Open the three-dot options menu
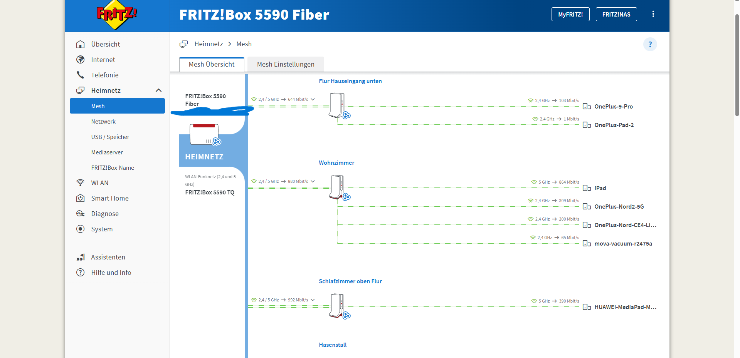 [x=653, y=14]
